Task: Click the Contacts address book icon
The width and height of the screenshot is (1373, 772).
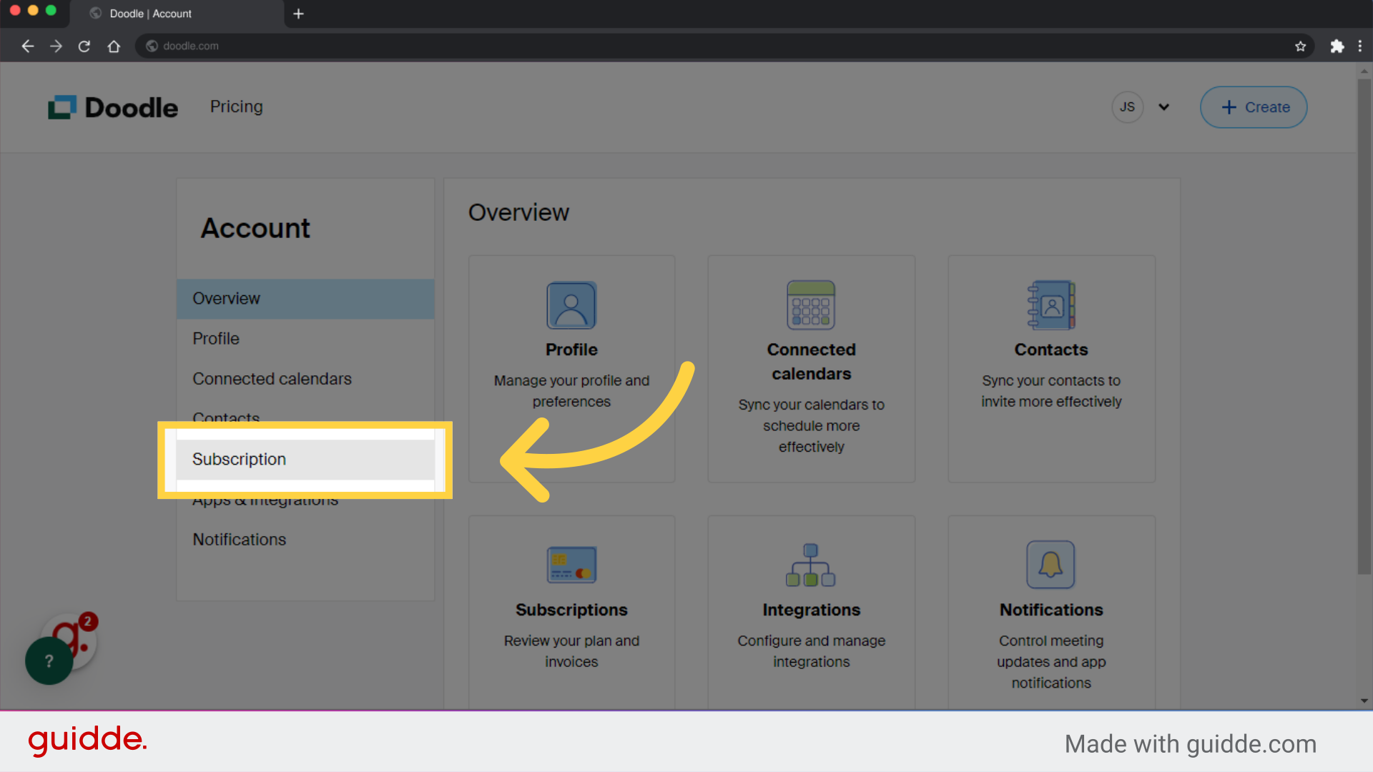Action: [1050, 305]
